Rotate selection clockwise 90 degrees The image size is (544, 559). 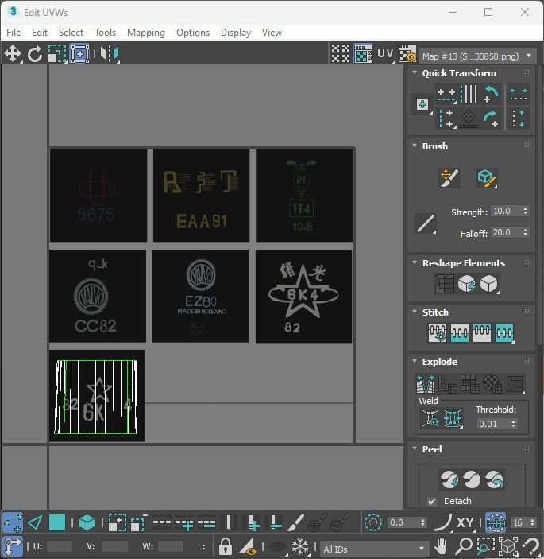[491, 118]
